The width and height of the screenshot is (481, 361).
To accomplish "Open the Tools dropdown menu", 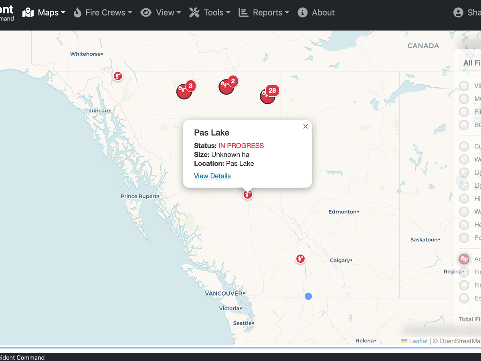I will coord(210,12).
